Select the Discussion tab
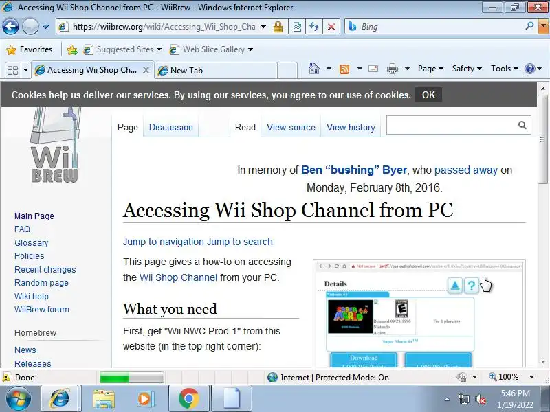Screen dimensions: 550x412 point(170,127)
